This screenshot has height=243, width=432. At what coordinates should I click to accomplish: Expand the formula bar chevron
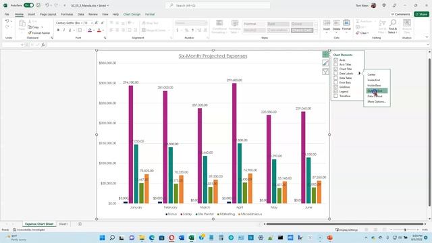[428, 45]
